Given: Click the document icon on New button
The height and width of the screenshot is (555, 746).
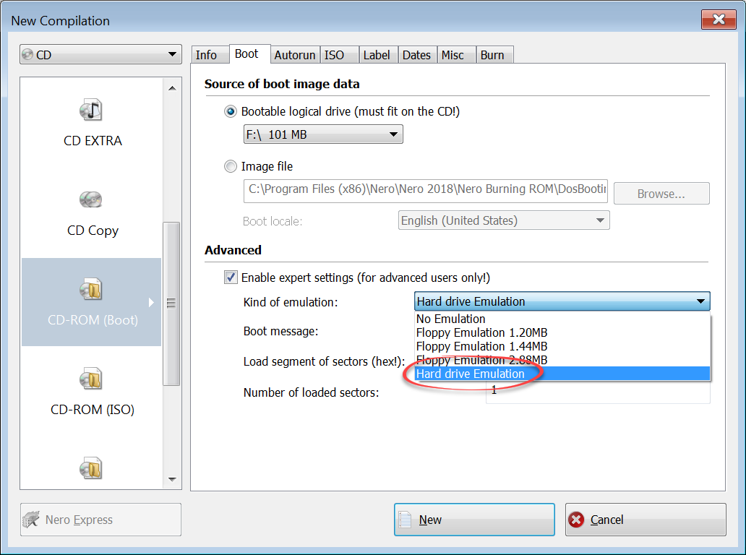Looking at the screenshot, I should pyautogui.click(x=405, y=520).
